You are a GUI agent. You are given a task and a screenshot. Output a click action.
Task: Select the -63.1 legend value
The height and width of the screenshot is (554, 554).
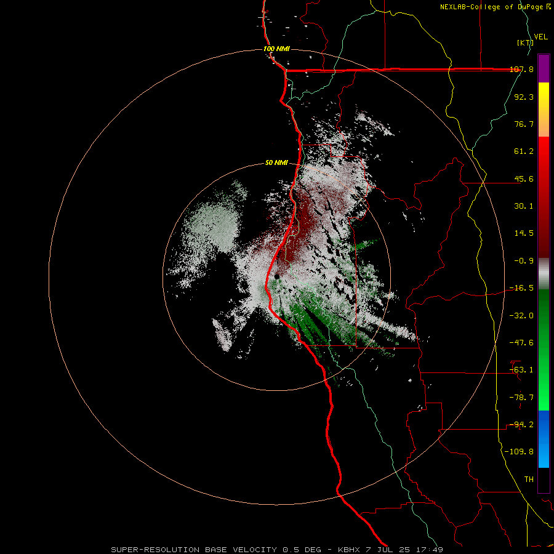[521, 370]
